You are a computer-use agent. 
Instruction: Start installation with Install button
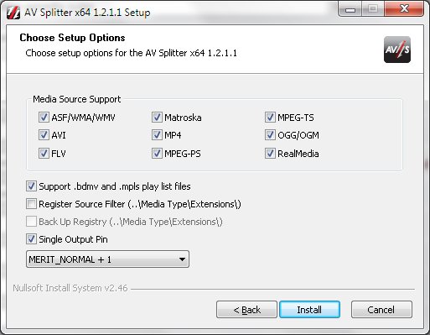click(x=309, y=310)
